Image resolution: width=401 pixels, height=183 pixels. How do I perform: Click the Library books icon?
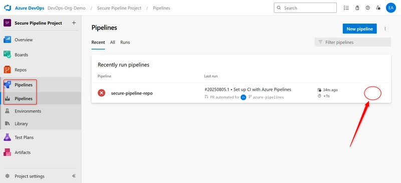[x=8, y=124]
